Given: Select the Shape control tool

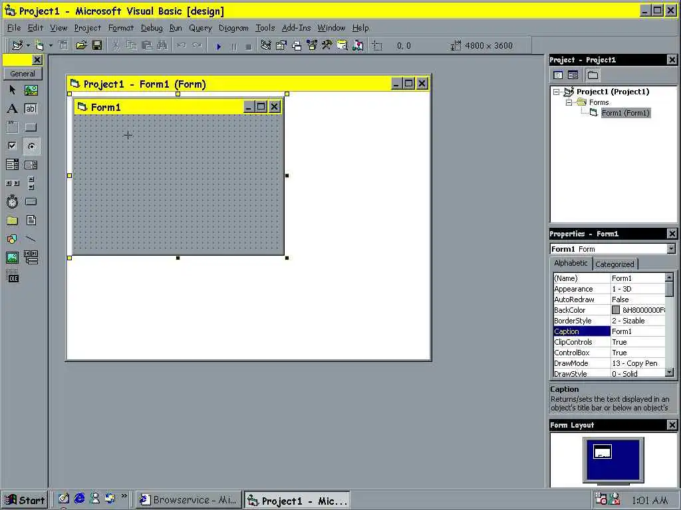Looking at the screenshot, I should [12, 239].
